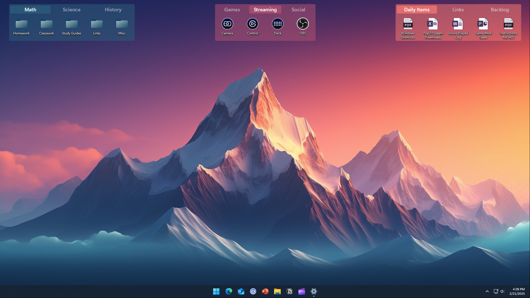Switch to the History tab

click(x=113, y=9)
